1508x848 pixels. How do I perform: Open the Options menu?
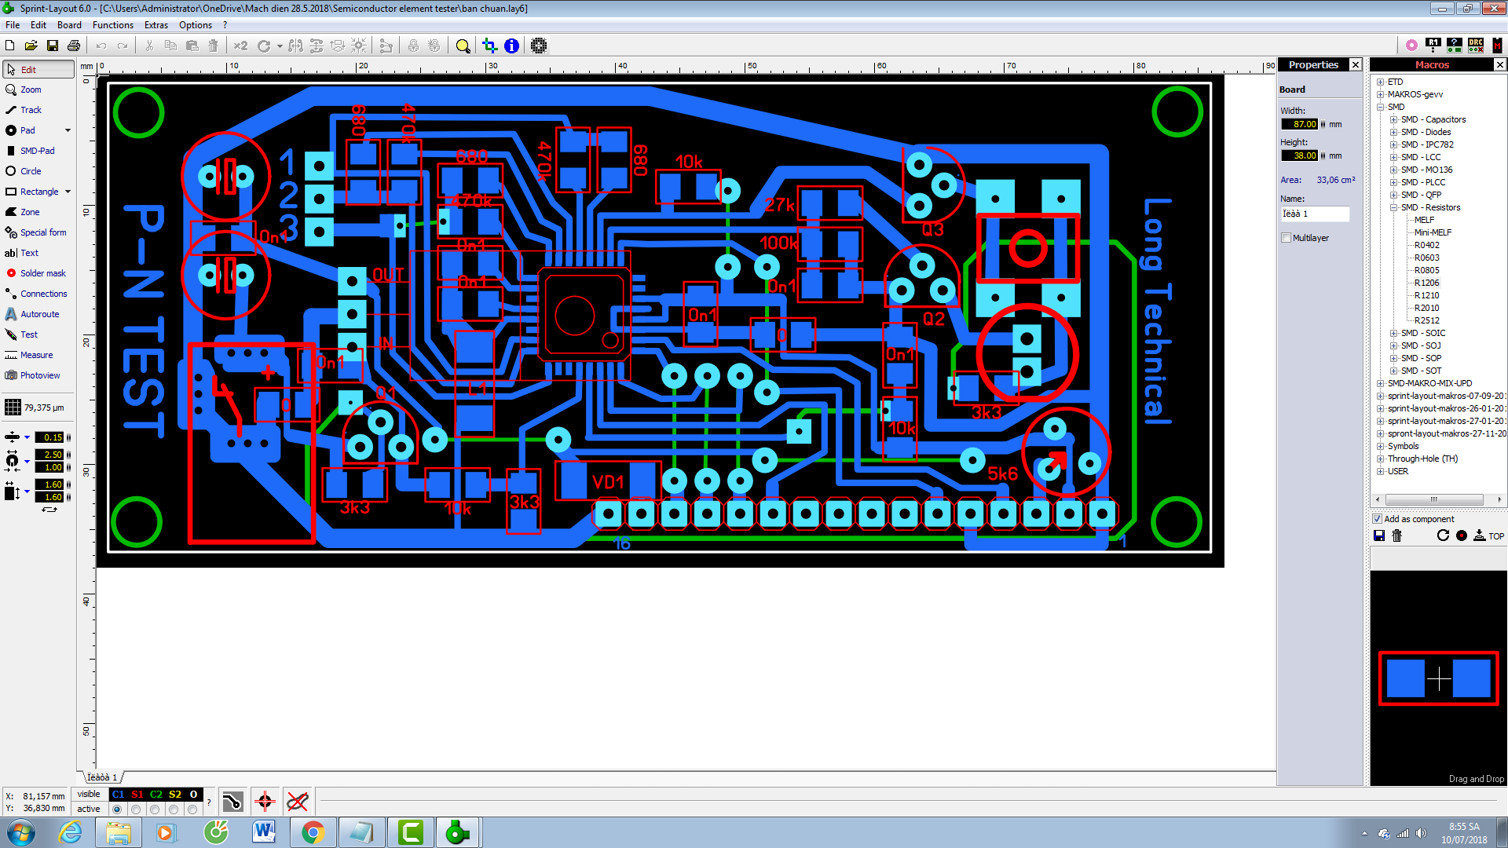coord(196,25)
